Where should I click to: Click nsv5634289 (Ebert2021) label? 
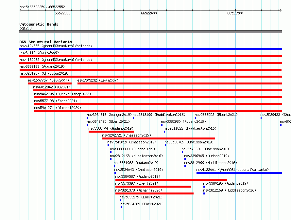point(142,204)
